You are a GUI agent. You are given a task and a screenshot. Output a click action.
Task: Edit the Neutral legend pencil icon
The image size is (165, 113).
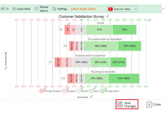pos(82,88)
